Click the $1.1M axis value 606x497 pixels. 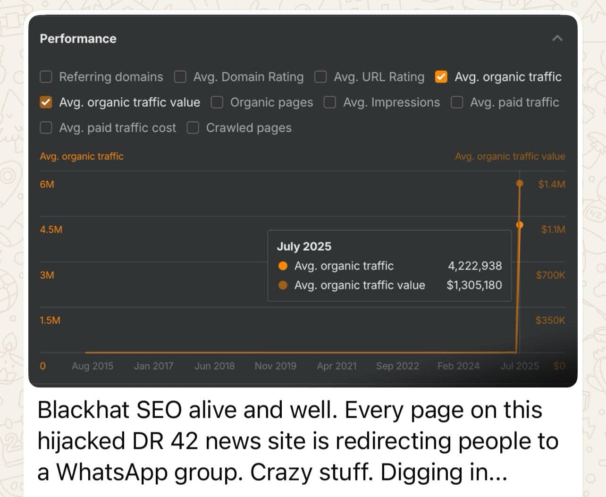tap(553, 229)
